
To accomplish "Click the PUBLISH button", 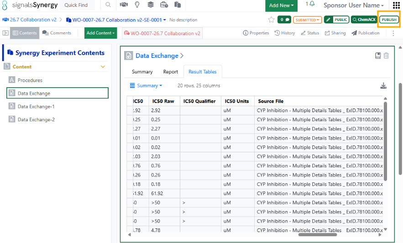I will pyautogui.click(x=389, y=20).
